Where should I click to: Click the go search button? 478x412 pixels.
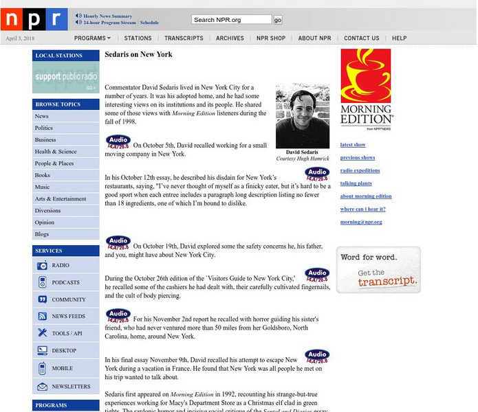pyautogui.click(x=278, y=20)
